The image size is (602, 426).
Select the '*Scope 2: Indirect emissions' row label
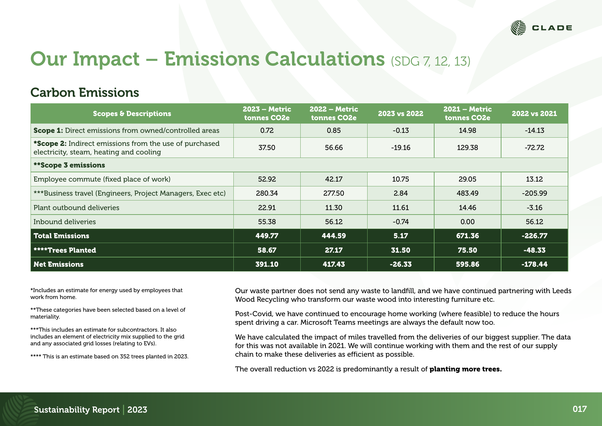126,148
